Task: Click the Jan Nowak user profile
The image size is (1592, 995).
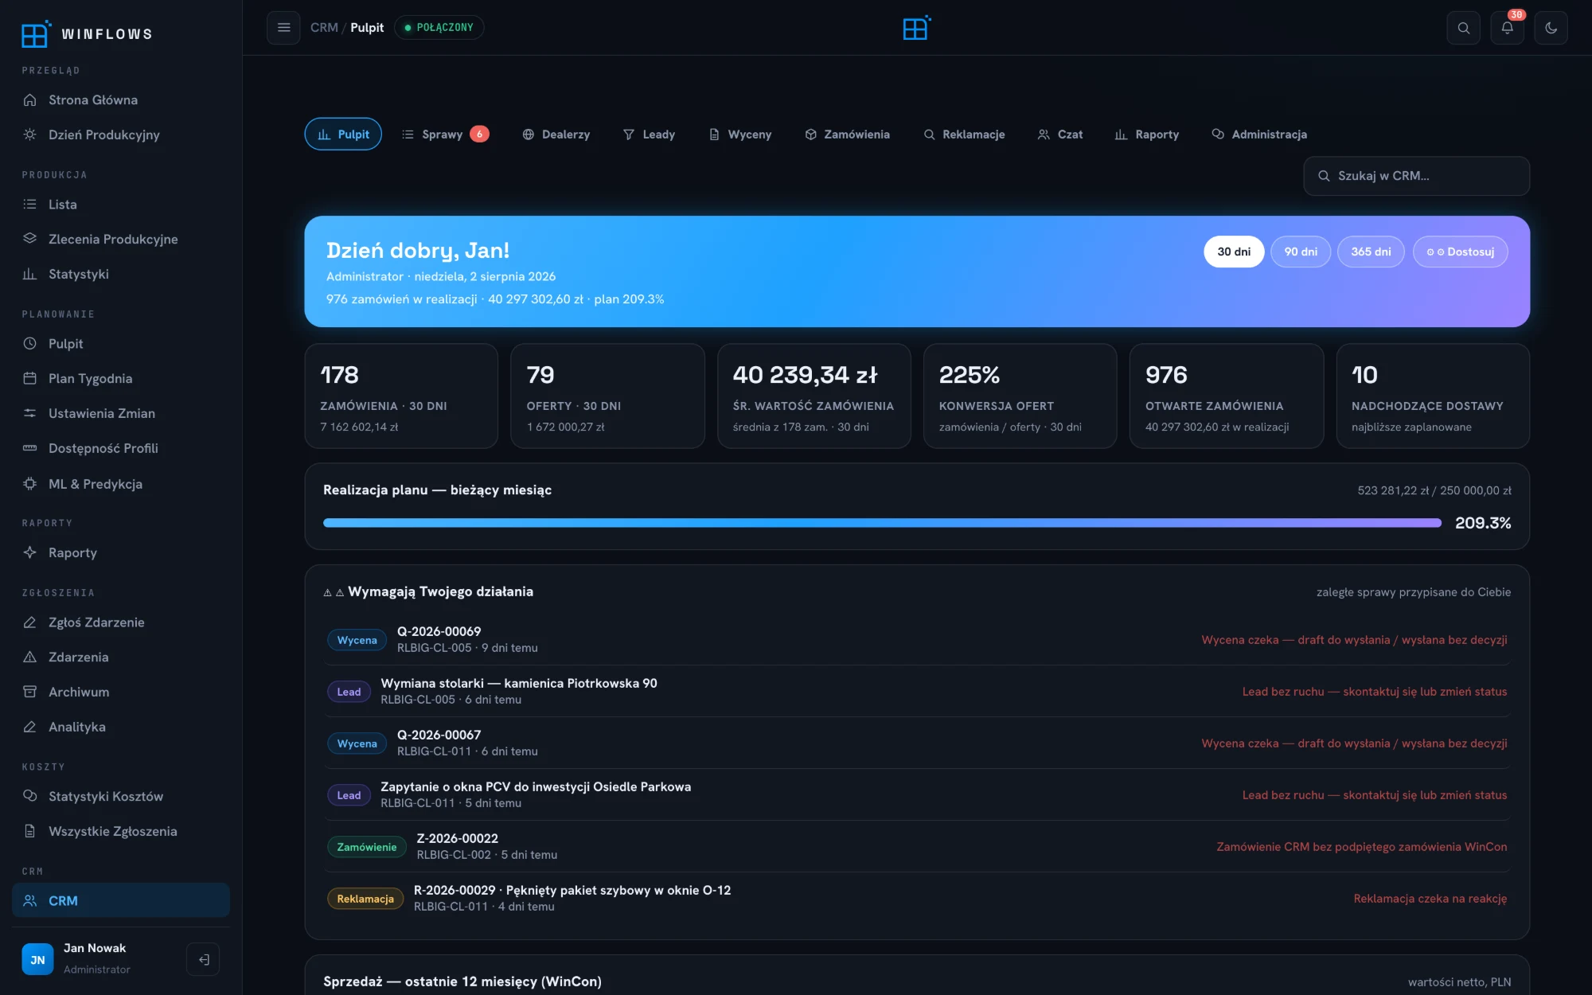Action: click(x=97, y=958)
